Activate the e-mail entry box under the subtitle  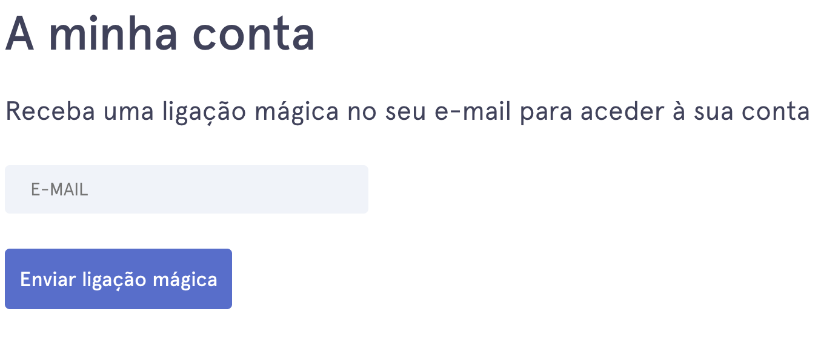pos(186,189)
